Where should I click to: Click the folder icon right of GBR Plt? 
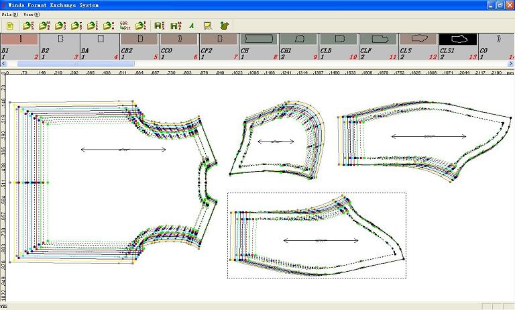(141, 25)
